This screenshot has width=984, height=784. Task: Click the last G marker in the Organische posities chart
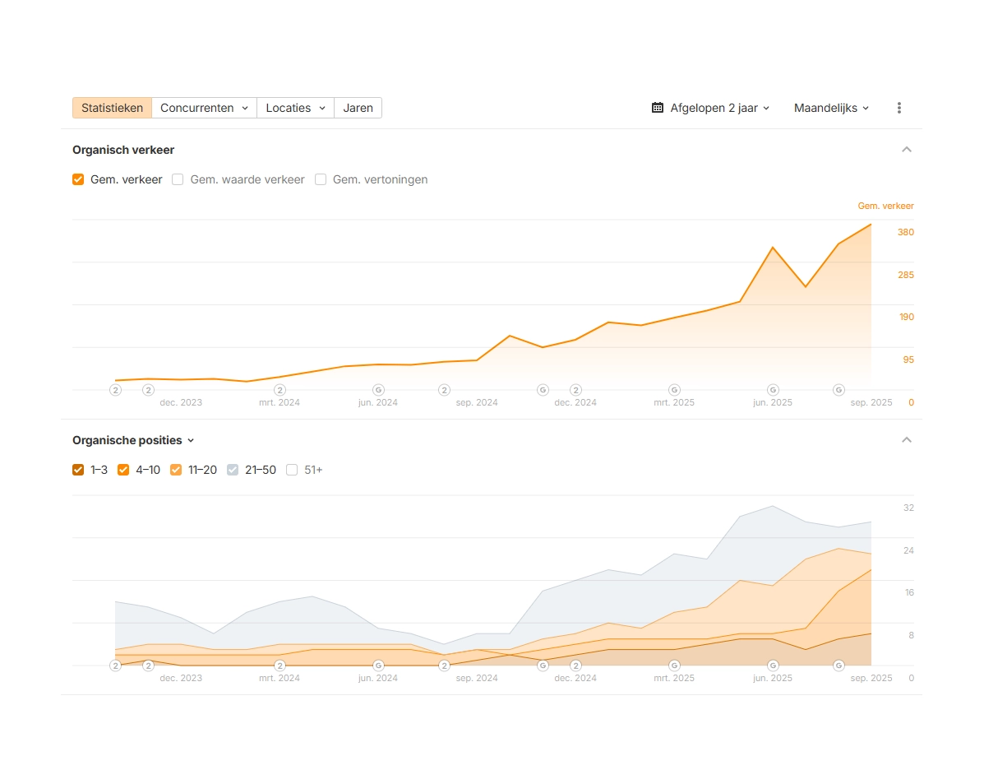coord(838,666)
